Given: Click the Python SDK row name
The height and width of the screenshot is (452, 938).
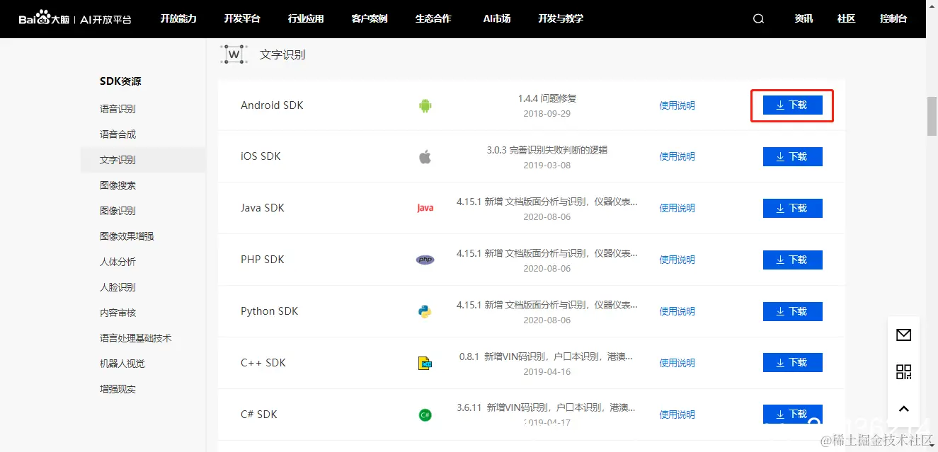Looking at the screenshot, I should click(x=269, y=311).
